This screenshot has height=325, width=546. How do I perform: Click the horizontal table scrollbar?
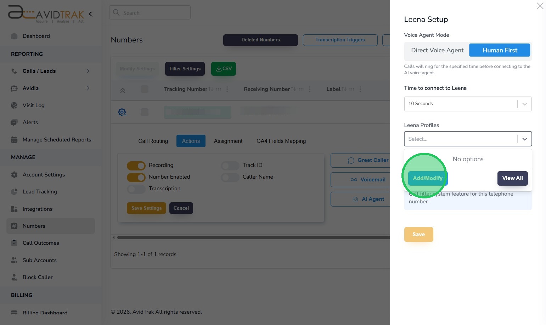coord(253,238)
